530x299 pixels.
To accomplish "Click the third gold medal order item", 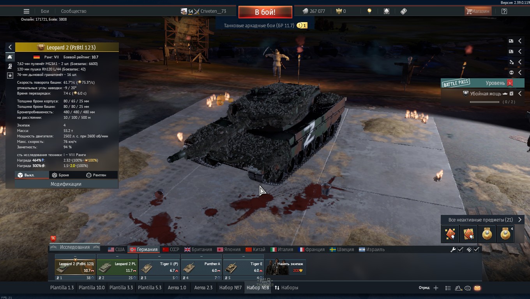I will [x=487, y=234].
